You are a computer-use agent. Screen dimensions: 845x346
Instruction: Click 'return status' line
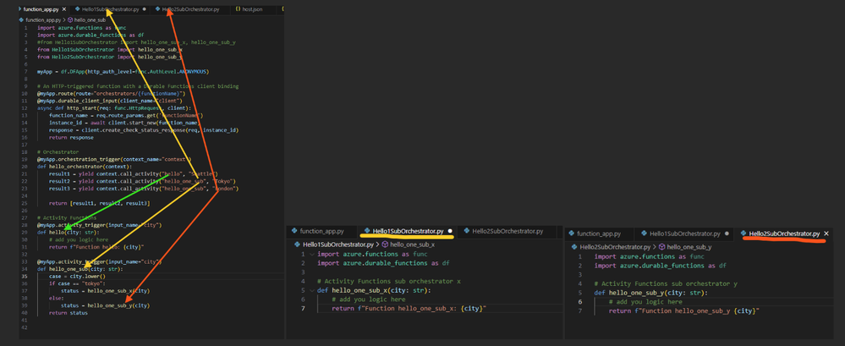click(x=68, y=313)
